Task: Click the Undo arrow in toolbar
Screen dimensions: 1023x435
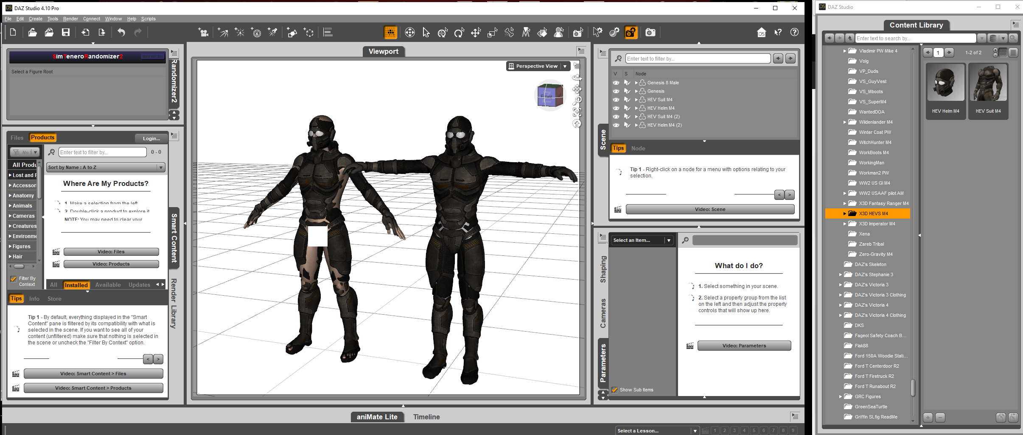Action: [121, 33]
